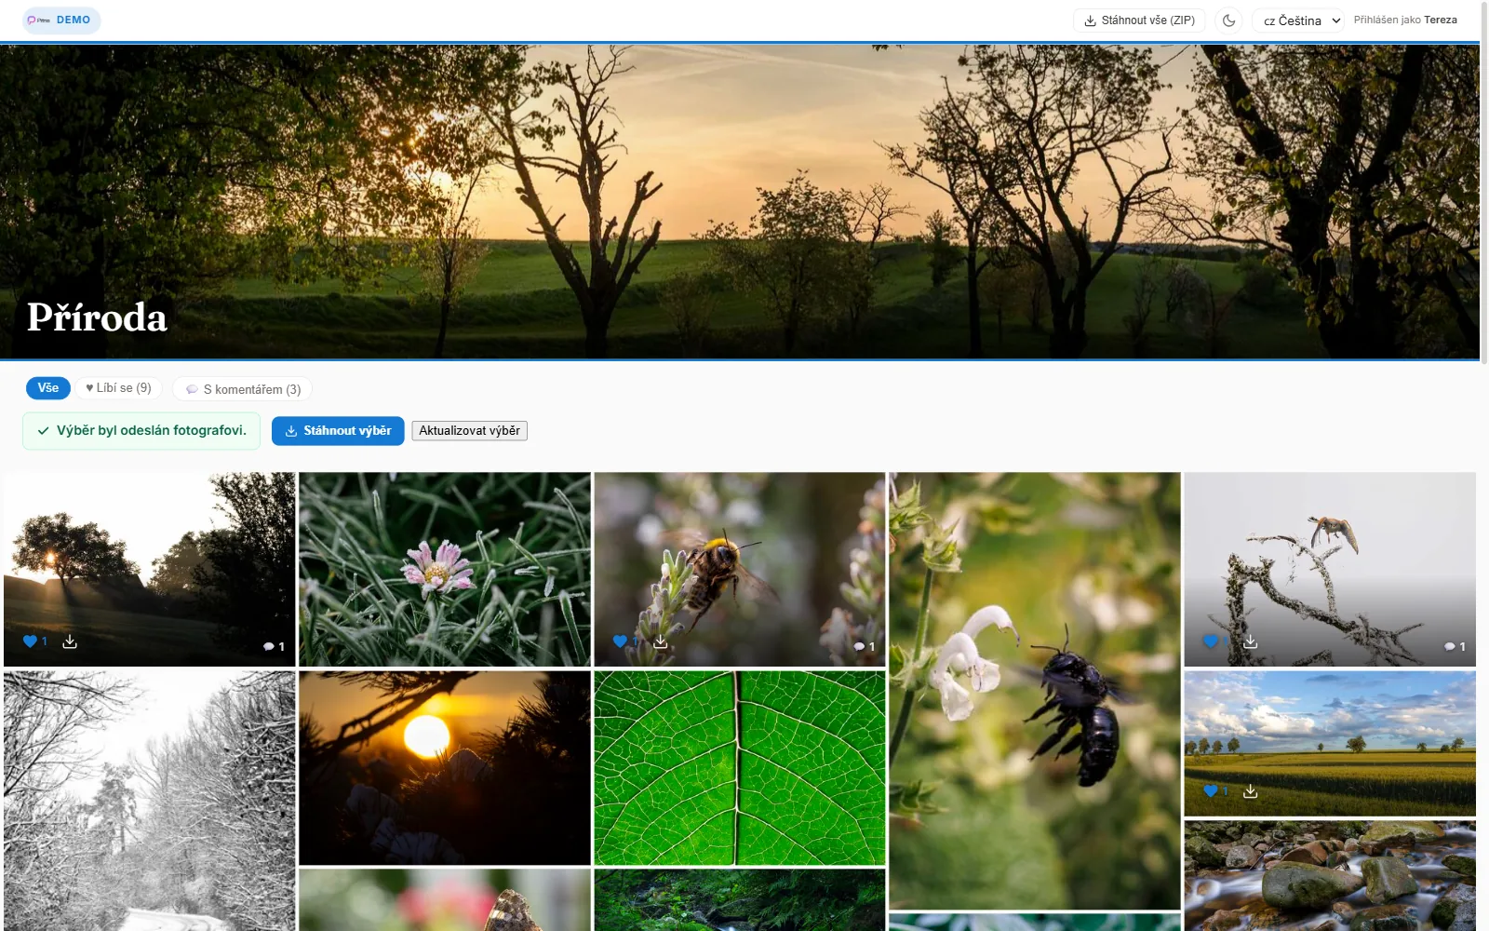This screenshot has width=1489, height=931.
Task: Click Stáhnout vše (ZIP) button
Action: [x=1139, y=20]
